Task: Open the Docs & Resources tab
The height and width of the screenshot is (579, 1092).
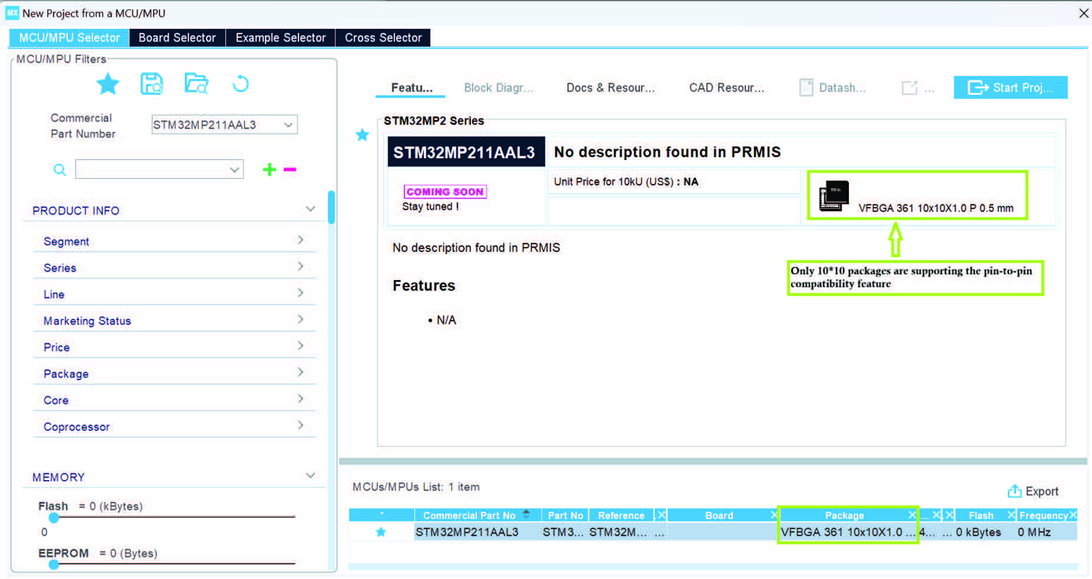Action: click(x=610, y=88)
